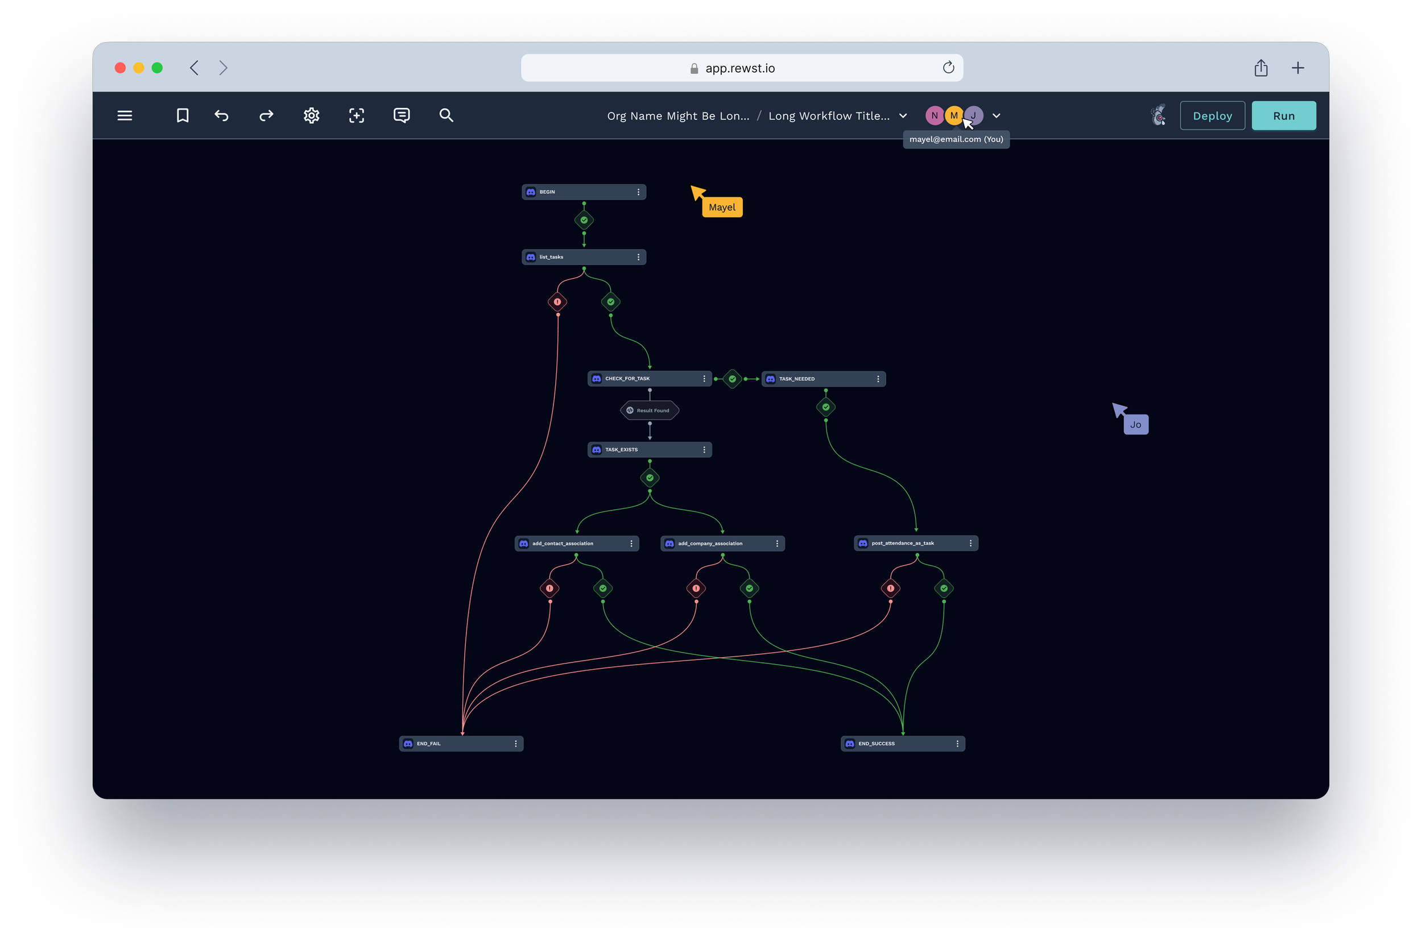1422x942 pixels.
Task: Click the Deploy button
Action: (1212, 116)
